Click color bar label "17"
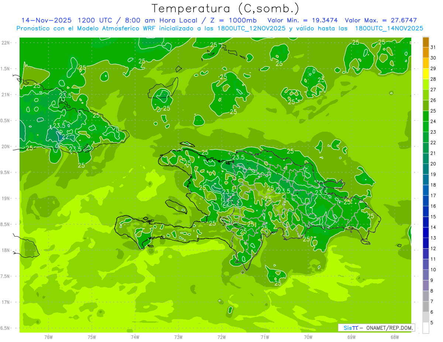This screenshot has width=443, height=342. click(433, 196)
